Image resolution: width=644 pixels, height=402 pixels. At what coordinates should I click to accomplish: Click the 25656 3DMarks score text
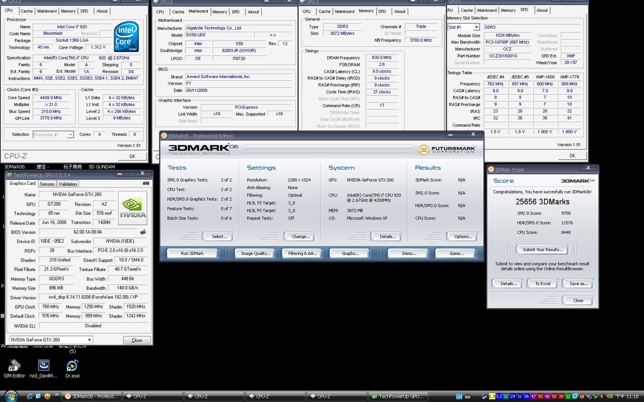click(542, 201)
